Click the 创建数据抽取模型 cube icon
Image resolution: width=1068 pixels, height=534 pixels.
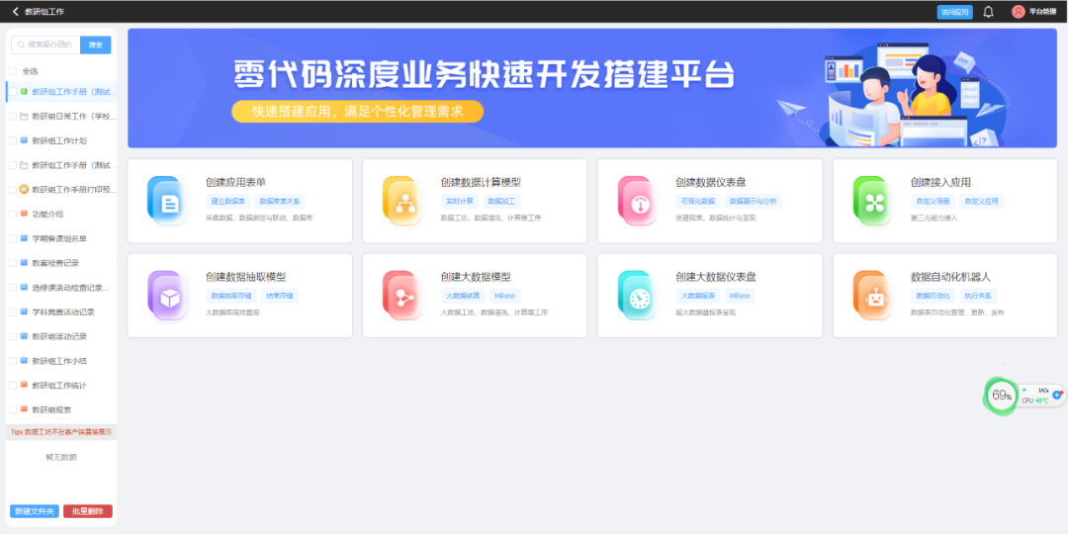pyautogui.click(x=167, y=296)
